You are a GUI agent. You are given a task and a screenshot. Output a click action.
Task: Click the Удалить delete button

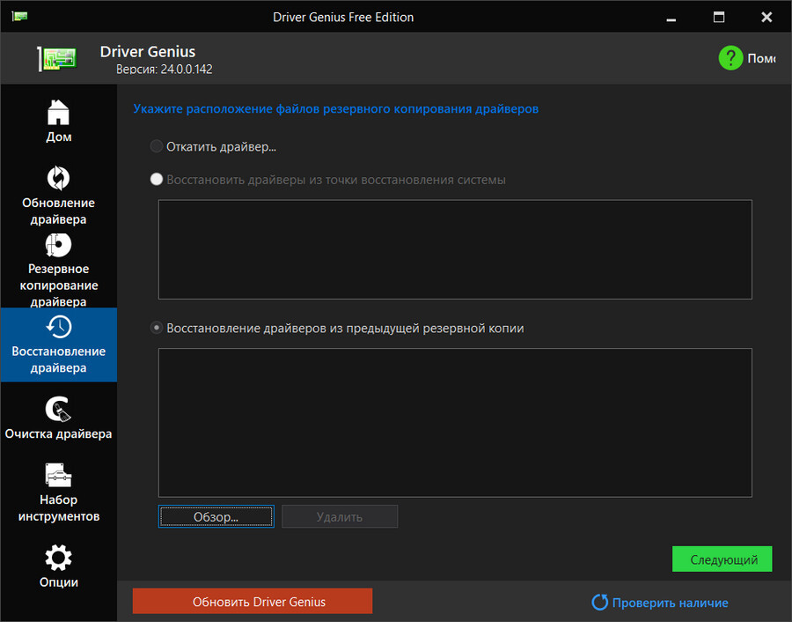[340, 516]
